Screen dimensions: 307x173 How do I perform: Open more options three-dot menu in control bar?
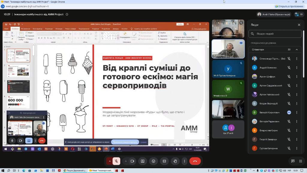[x=184, y=161]
